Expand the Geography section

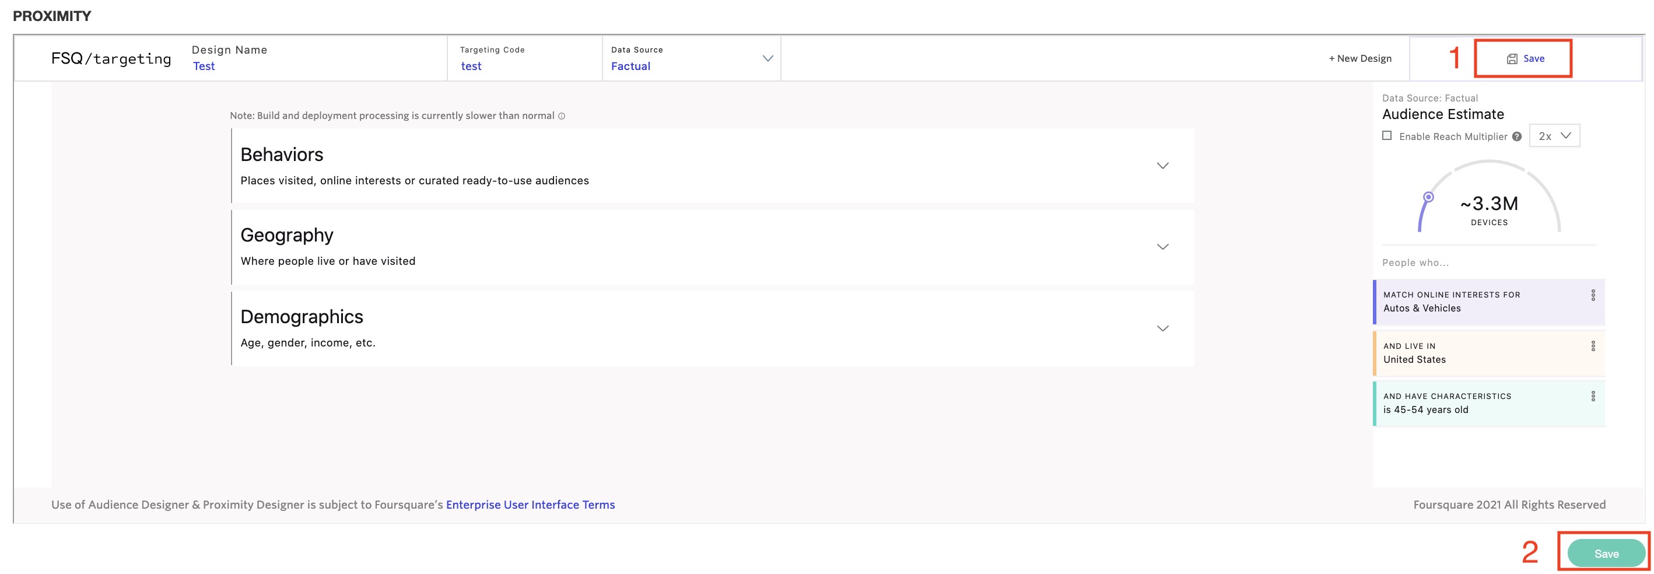(1162, 247)
